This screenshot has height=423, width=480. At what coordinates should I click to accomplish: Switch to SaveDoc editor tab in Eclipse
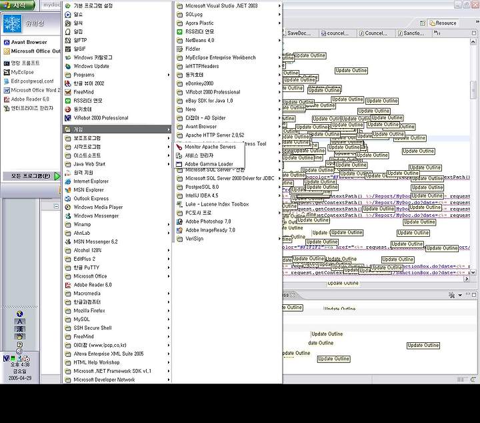(x=298, y=33)
